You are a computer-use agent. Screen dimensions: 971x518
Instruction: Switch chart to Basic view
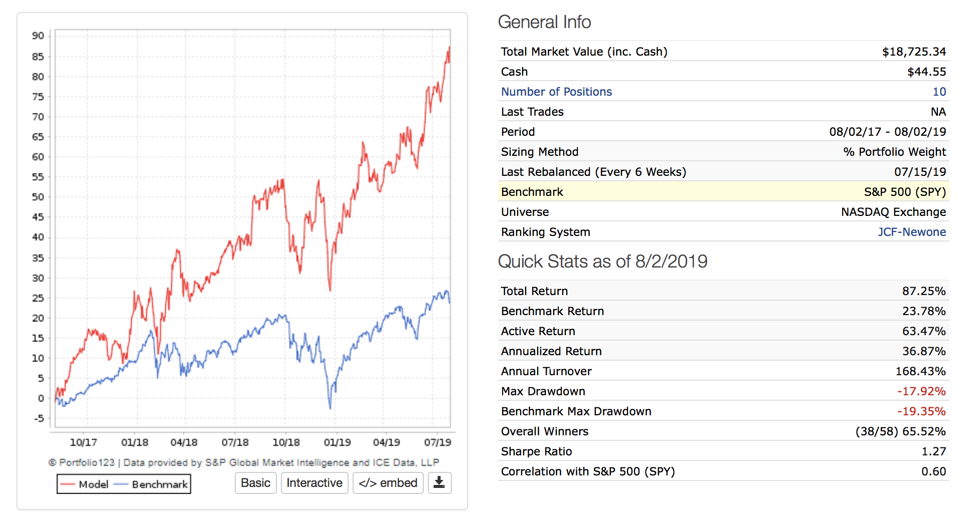tap(255, 483)
